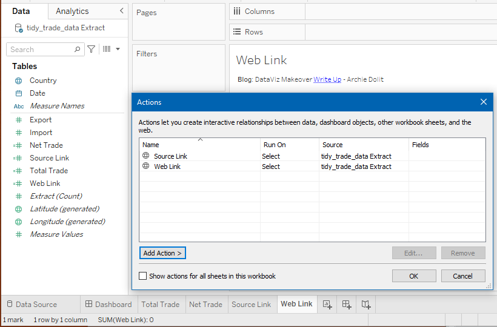Click the globe icon of Source Link action
The width and height of the screenshot is (497, 327).
pyautogui.click(x=145, y=156)
